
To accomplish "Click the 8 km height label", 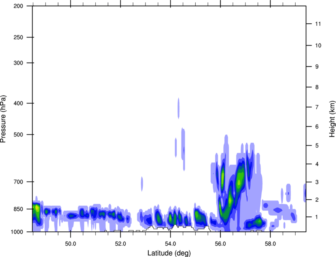I will 317,87.
